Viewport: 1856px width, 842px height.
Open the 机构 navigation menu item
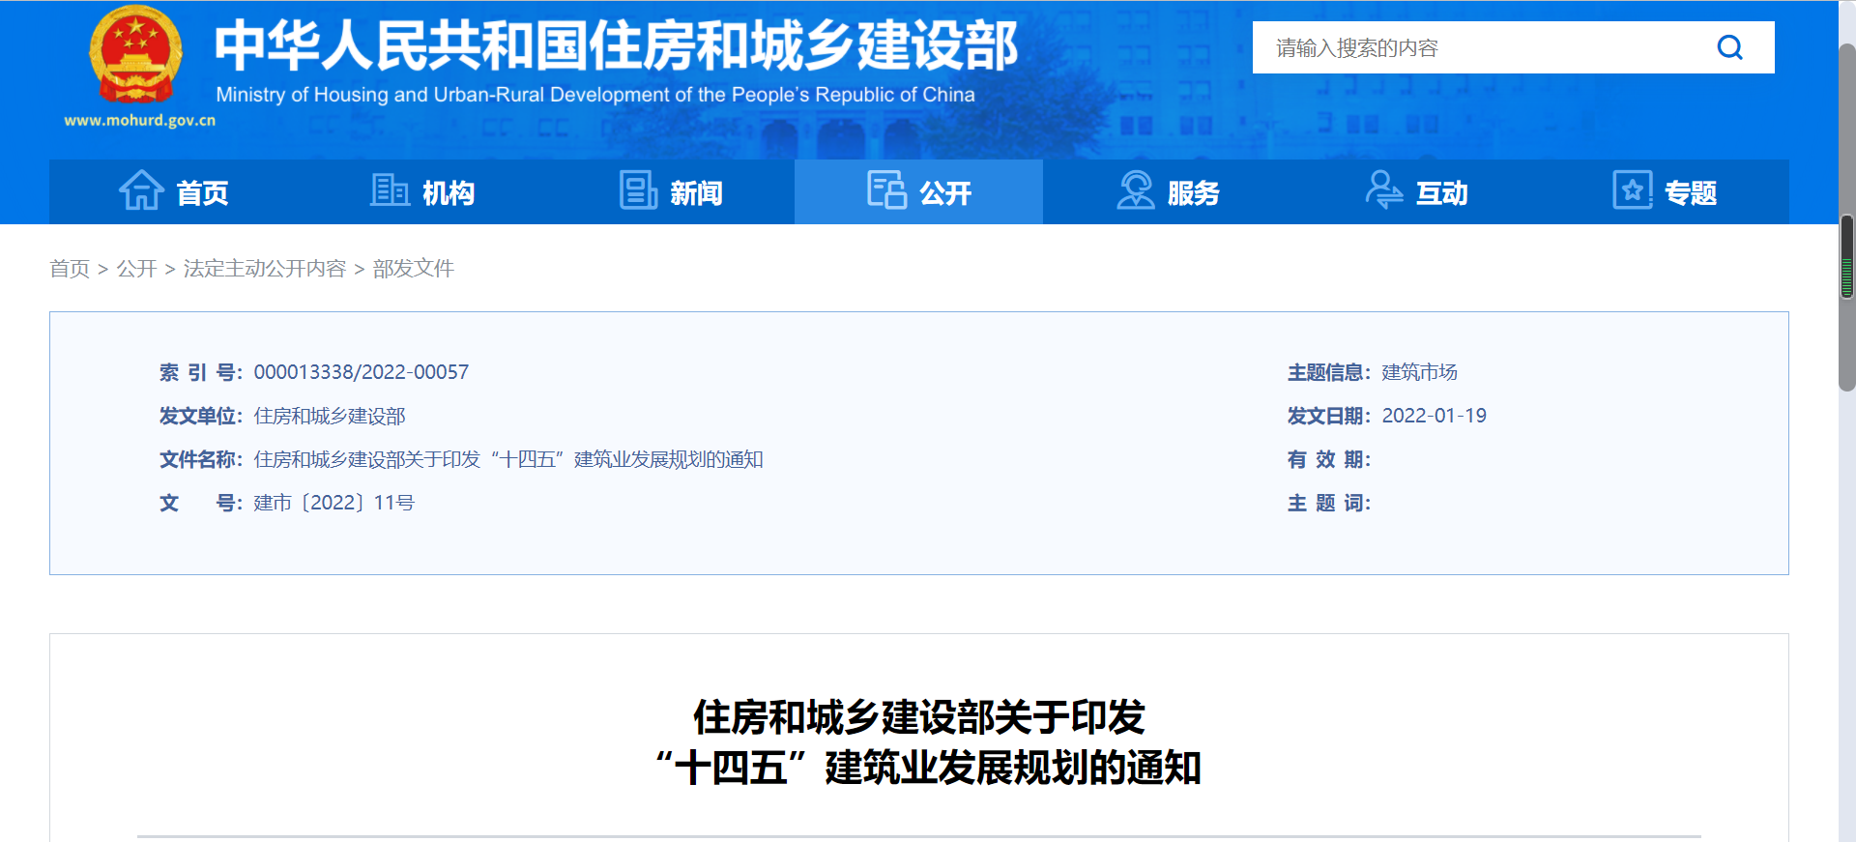[x=448, y=193]
